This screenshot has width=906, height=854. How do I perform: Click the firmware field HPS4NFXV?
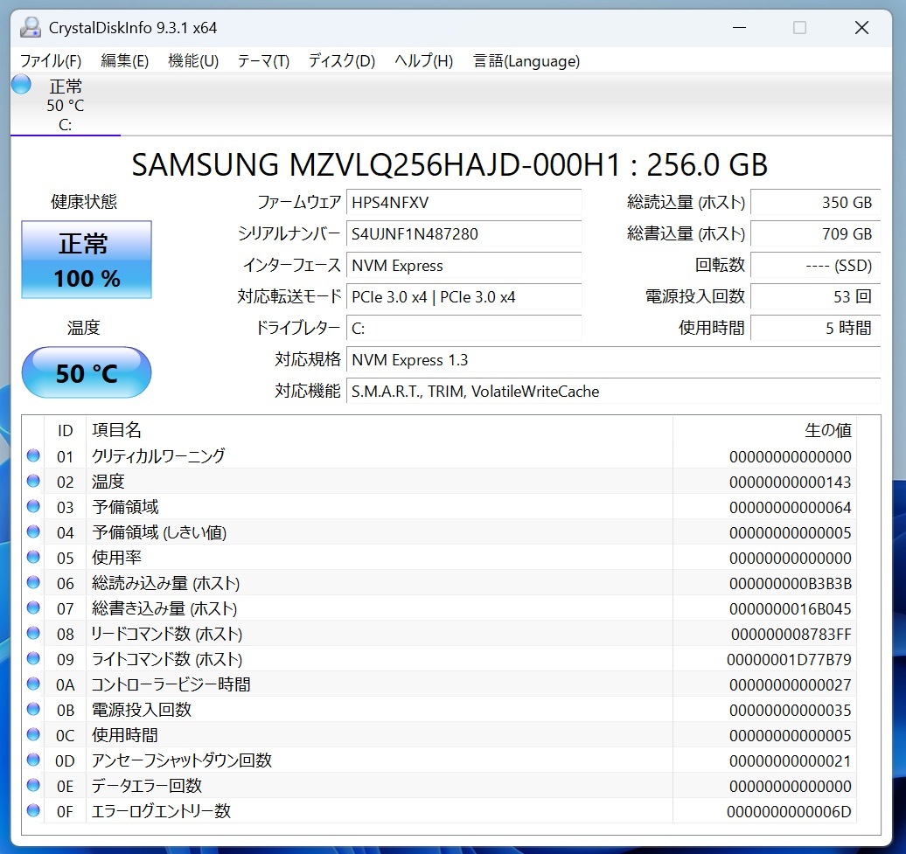pos(464,203)
